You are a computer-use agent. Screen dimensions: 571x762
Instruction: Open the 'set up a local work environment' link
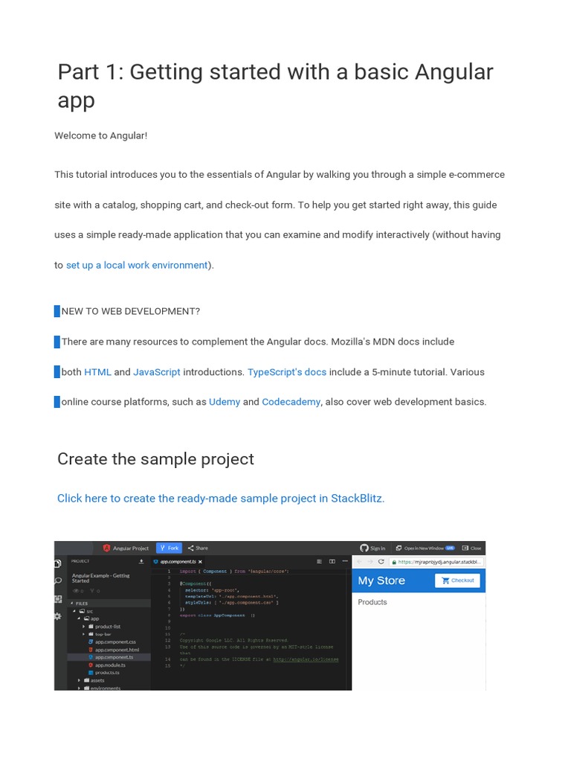coord(137,265)
